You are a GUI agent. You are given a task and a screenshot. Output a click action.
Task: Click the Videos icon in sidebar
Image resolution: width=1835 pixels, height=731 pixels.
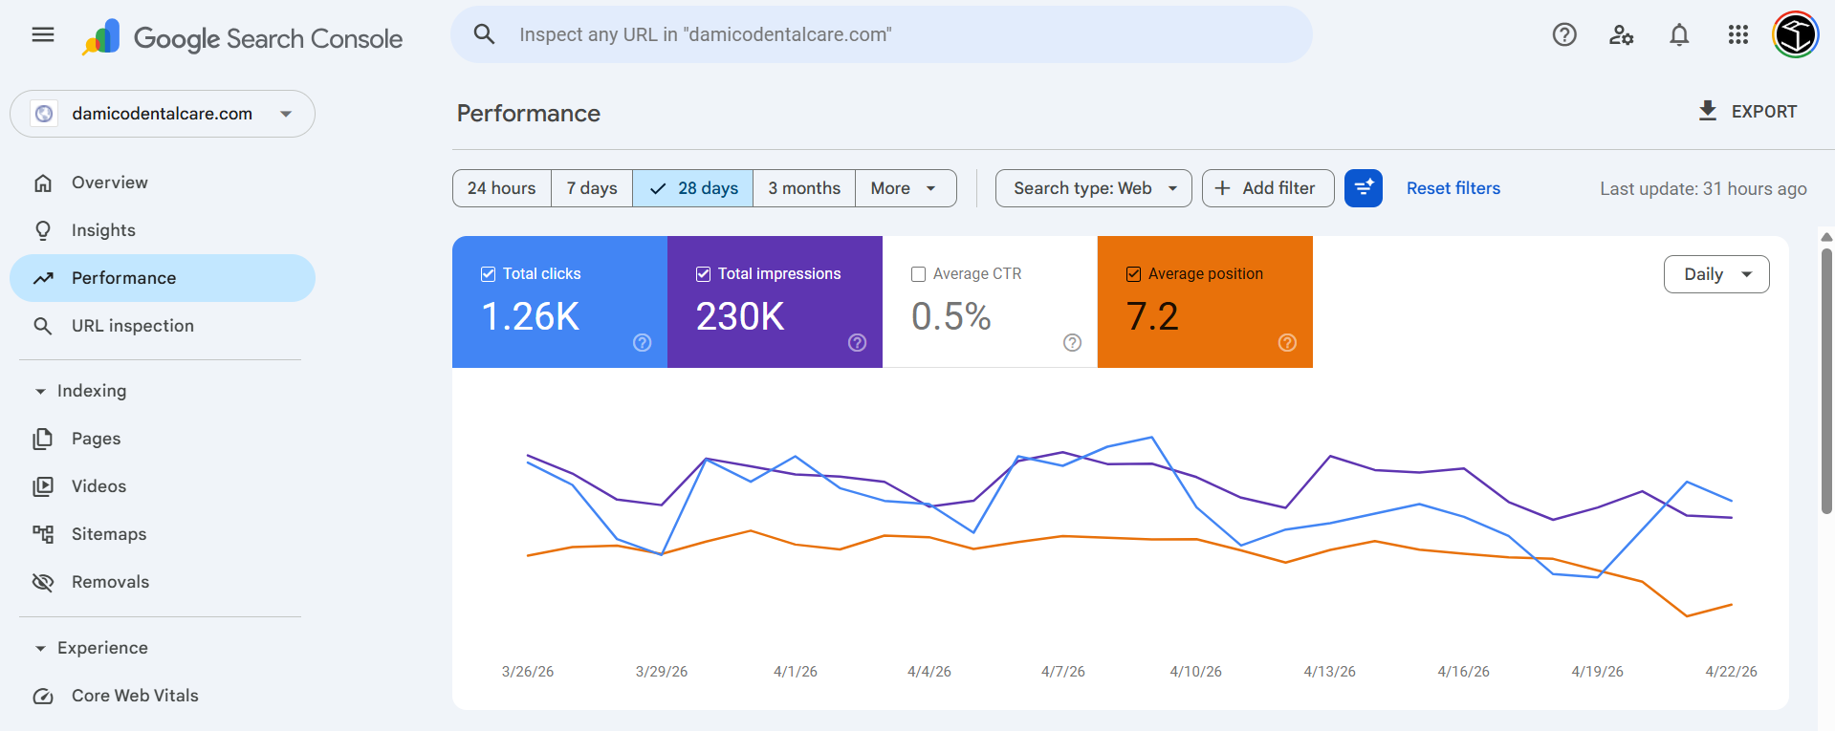[43, 486]
